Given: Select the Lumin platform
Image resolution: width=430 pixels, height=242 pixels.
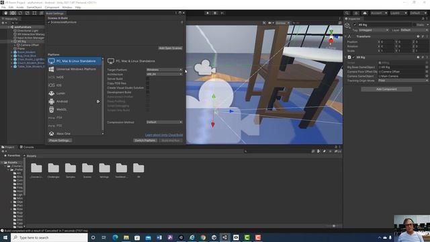Looking at the screenshot, I should coord(75,93).
